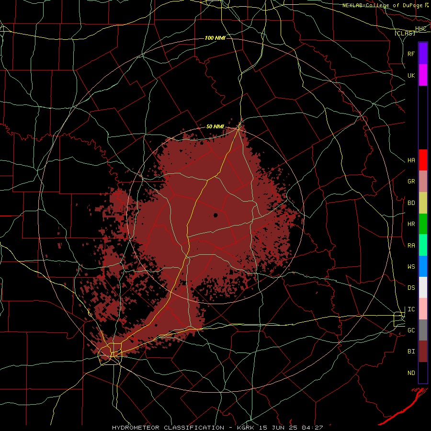The image size is (431, 431).
Task: Click the DS white legend swatch
Action: click(423, 287)
